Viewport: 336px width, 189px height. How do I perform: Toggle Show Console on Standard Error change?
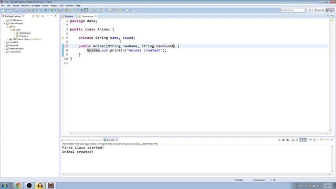coord(305,140)
